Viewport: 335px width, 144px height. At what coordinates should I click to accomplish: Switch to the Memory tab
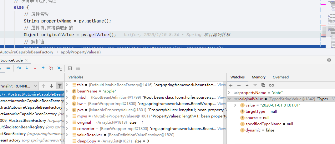[258, 77]
